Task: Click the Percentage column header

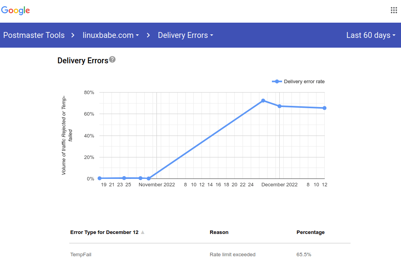Action: click(x=310, y=232)
